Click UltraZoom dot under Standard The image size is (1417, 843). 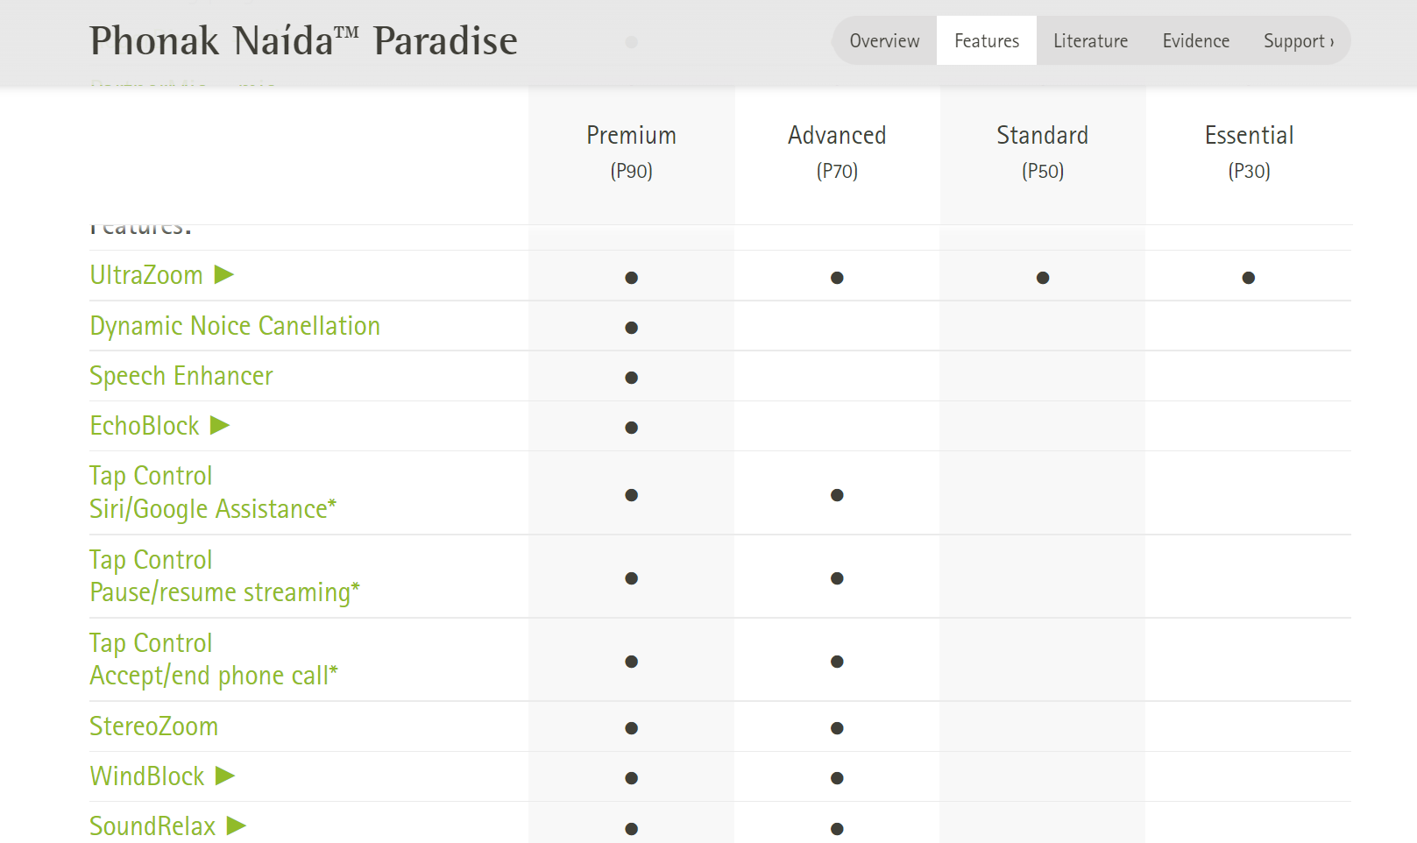1043,278
